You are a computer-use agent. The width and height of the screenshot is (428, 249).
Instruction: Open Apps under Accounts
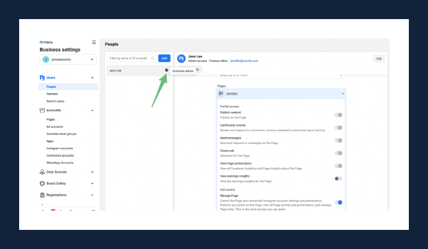pos(50,141)
